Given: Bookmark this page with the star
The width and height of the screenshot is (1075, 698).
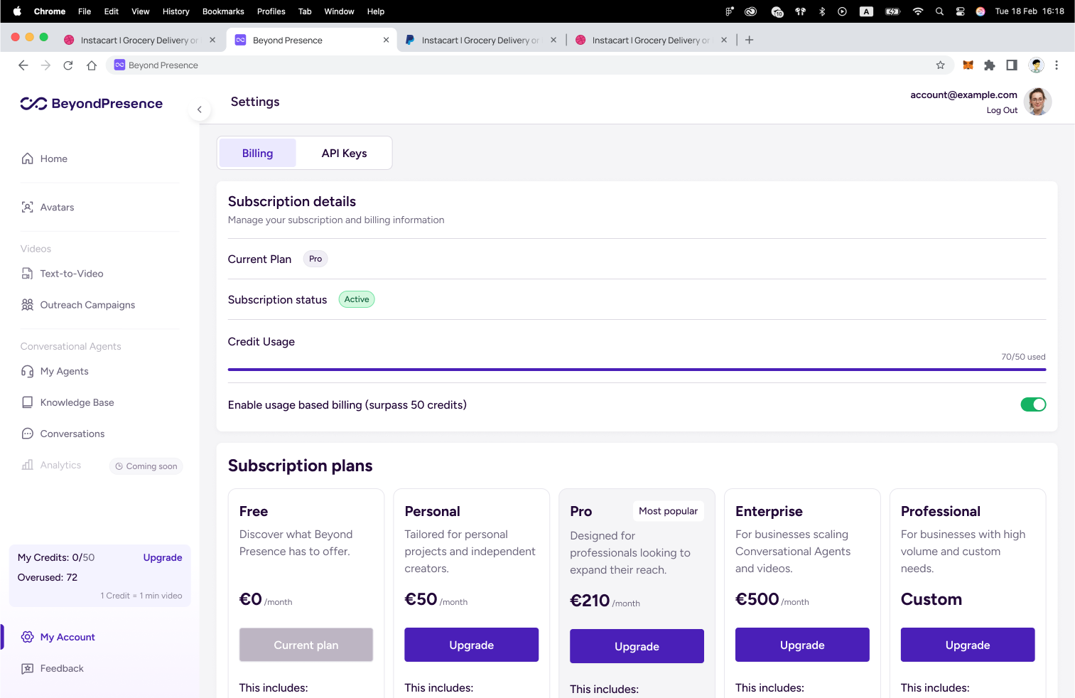Looking at the screenshot, I should click(941, 65).
